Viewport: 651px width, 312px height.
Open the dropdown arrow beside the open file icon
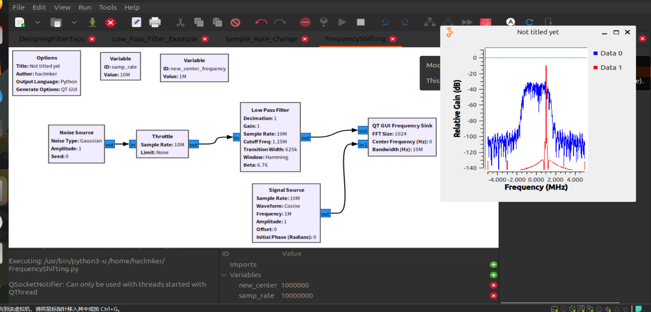point(74,22)
